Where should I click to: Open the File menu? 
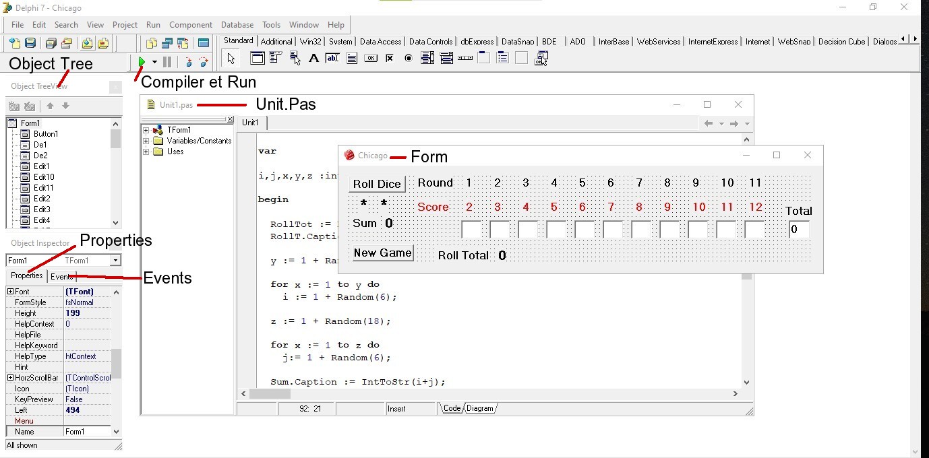(18, 25)
